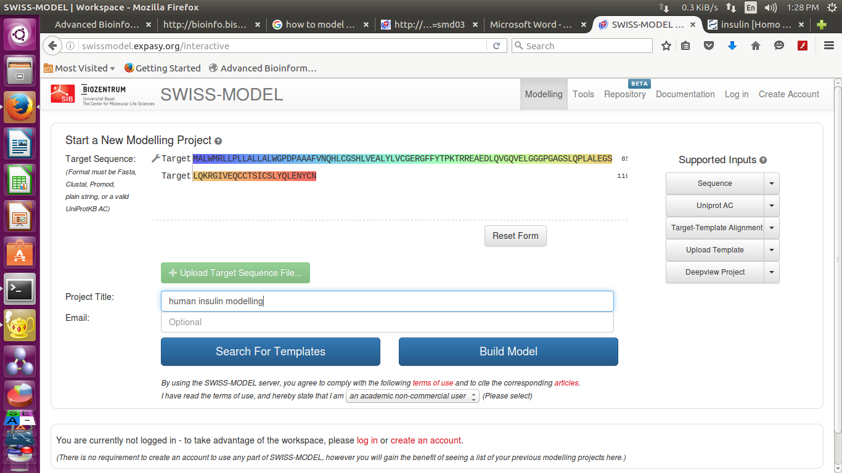
Task: Click Search For Templates button
Action: pos(271,352)
